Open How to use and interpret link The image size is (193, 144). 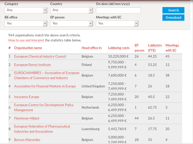coord(26,40)
